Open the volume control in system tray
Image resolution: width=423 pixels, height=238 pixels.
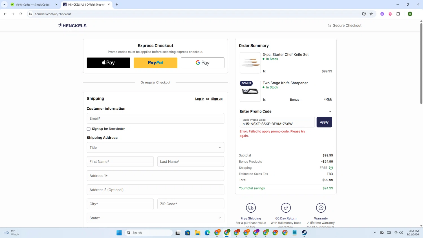[x=401, y=233]
